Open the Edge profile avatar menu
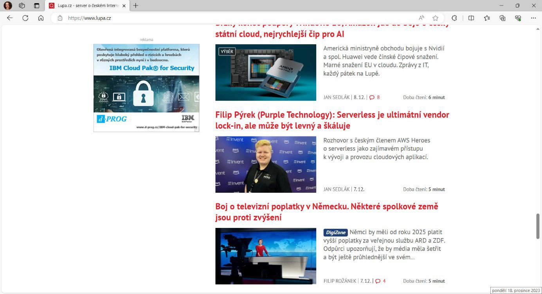Viewport: 542px width, 294px height. [8, 6]
